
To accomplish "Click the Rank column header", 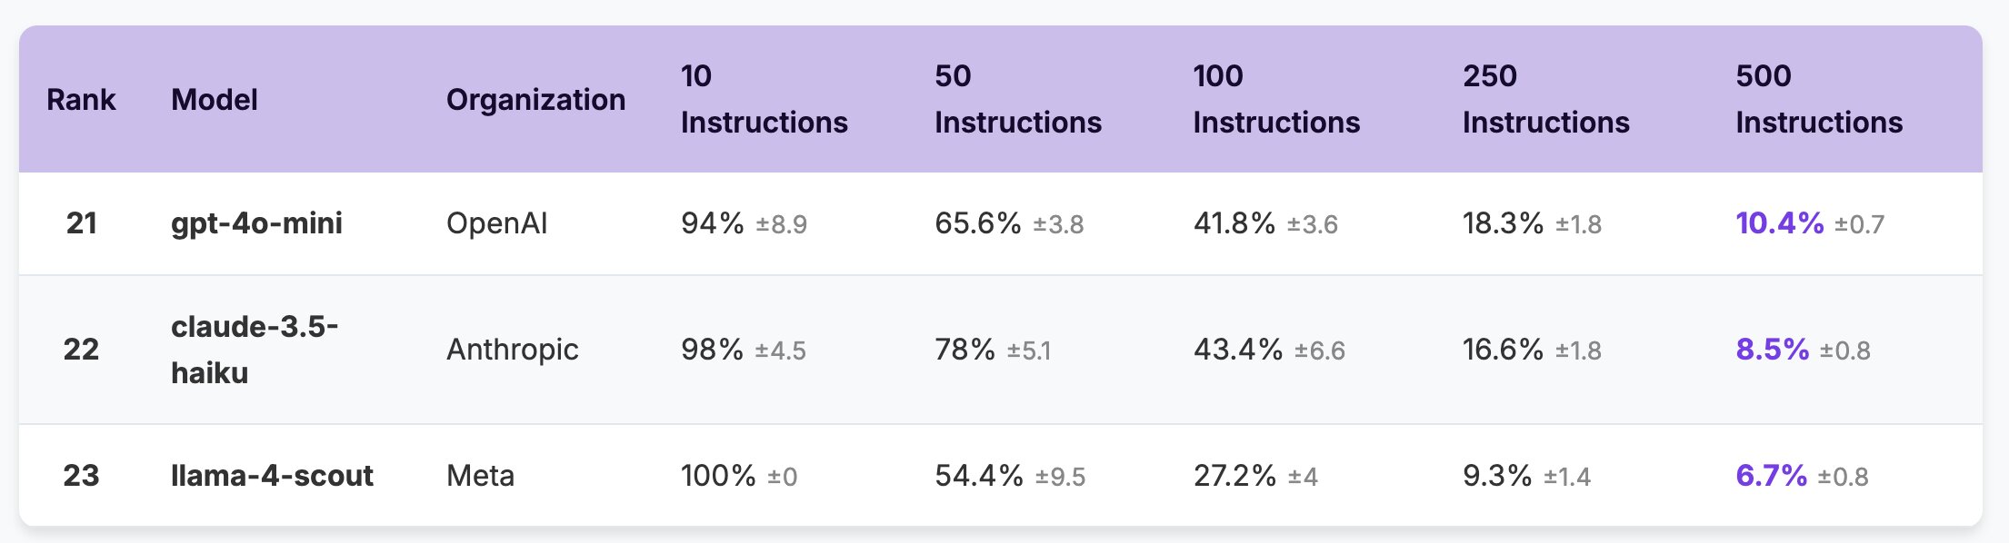I will point(81,99).
